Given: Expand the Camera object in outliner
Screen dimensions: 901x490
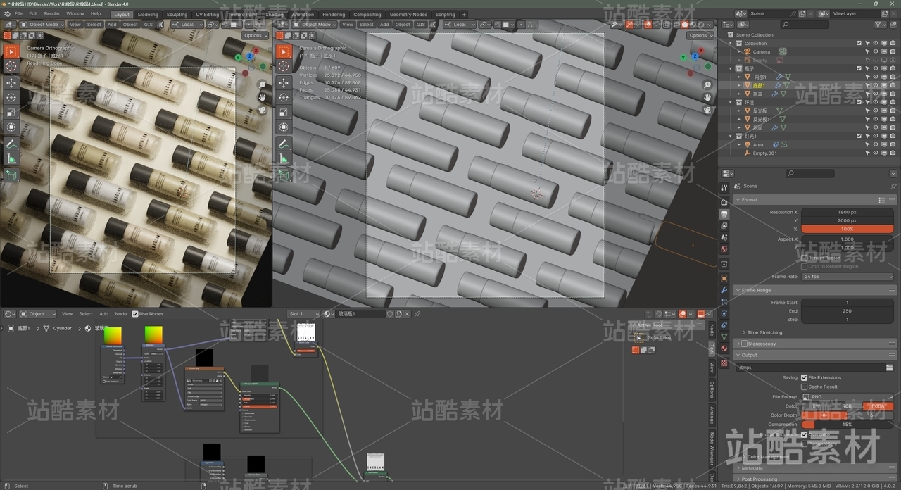Looking at the screenshot, I should point(740,51).
